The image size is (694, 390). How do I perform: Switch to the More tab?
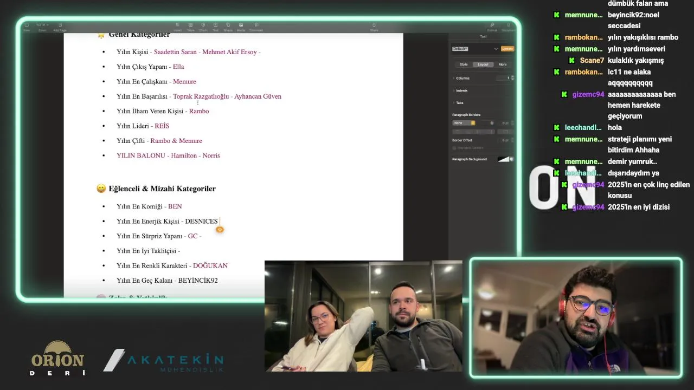[503, 64]
